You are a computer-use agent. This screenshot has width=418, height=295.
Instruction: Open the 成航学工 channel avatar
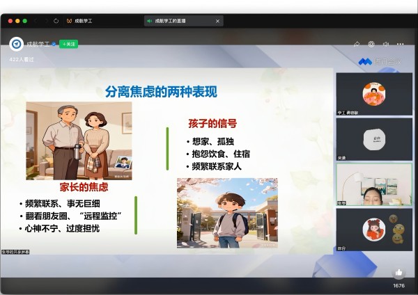coord(16,44)
